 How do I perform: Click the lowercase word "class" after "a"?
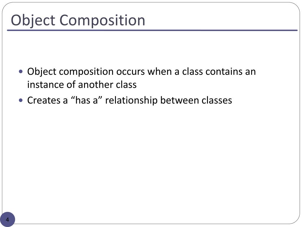pyautogui.click(x=192, y=72)
